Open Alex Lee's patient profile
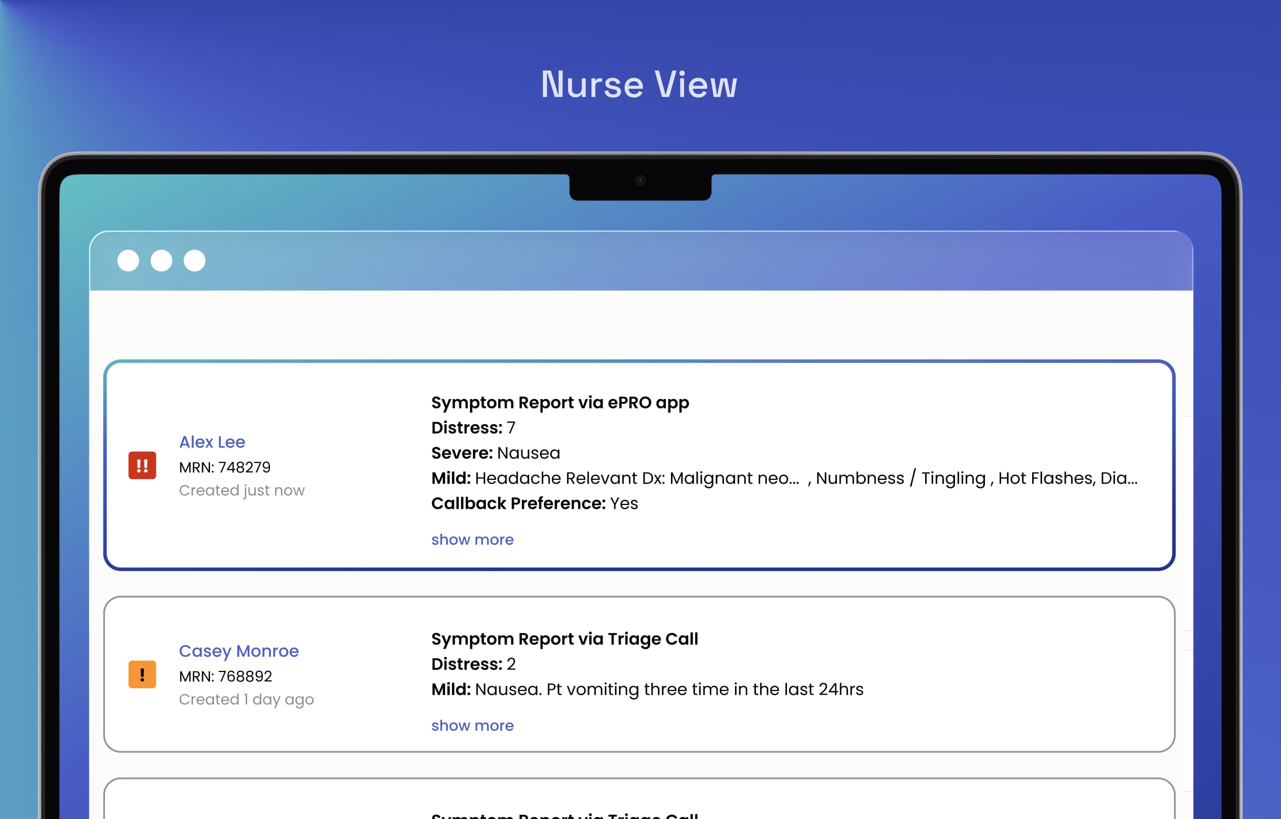The width and height of the screenshot is (1281, 819). (212, 442)
